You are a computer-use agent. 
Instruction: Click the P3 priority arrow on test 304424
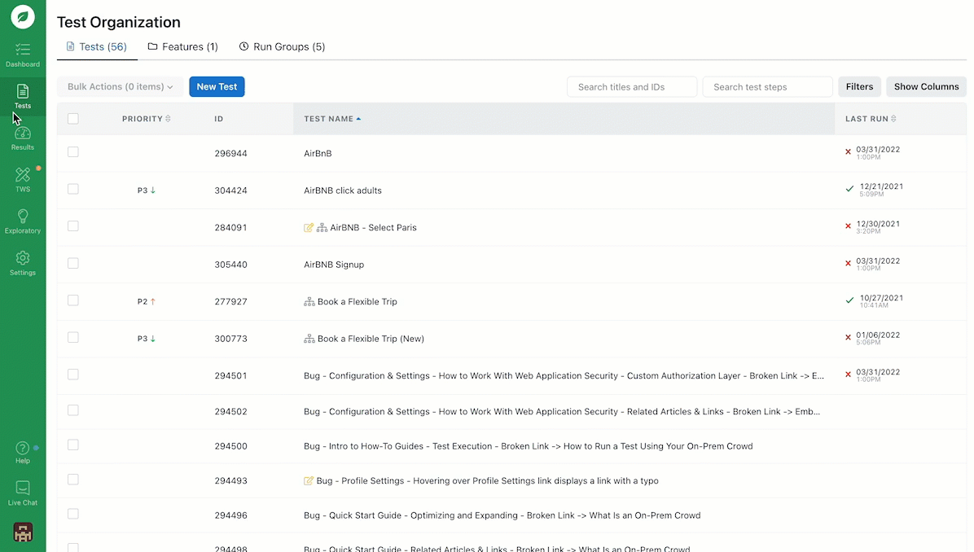[x=153, y=191]
